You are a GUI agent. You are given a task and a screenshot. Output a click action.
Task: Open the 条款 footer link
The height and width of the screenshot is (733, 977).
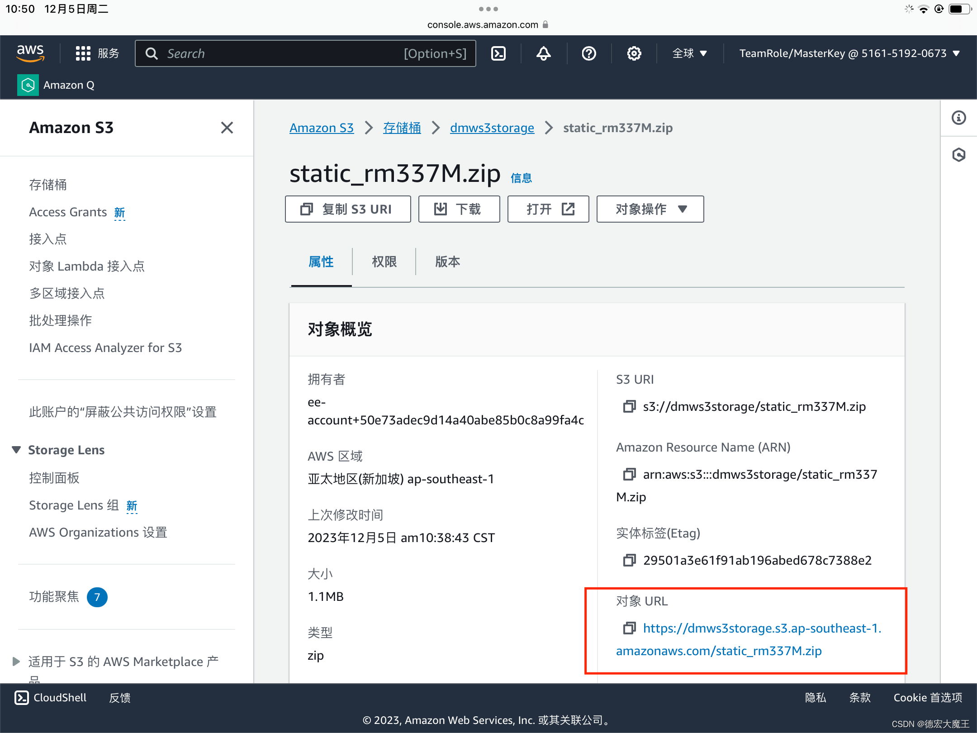pyautogui.click(x=860, y=698)
